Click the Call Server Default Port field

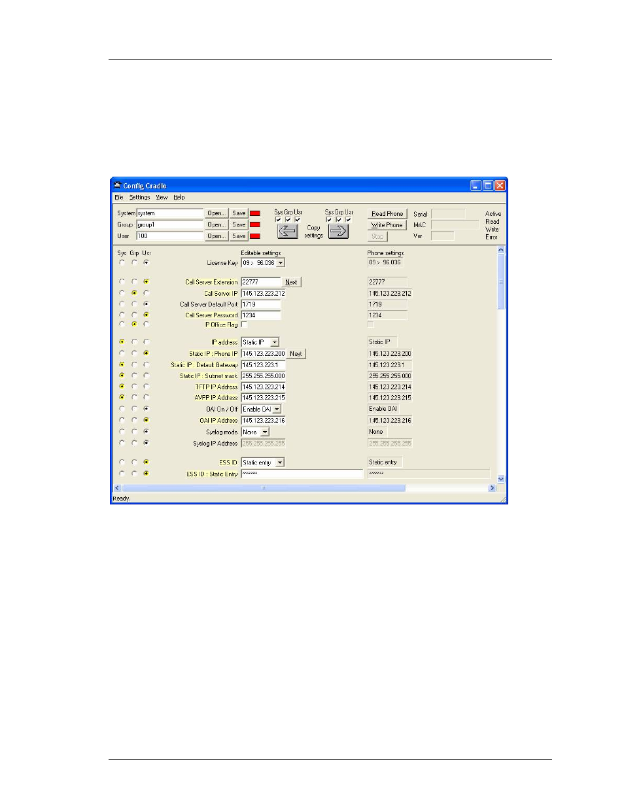(261, 304)
